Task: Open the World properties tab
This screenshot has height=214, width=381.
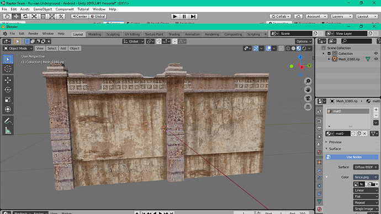Action: 320,153
